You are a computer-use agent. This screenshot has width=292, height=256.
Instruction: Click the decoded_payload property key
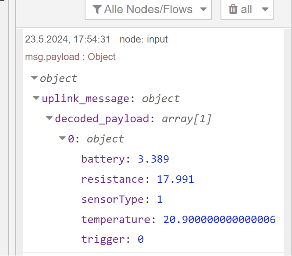click(x=101, y=119)
